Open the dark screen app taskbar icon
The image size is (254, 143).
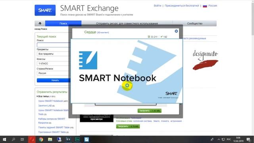click(x=68, y=139)
